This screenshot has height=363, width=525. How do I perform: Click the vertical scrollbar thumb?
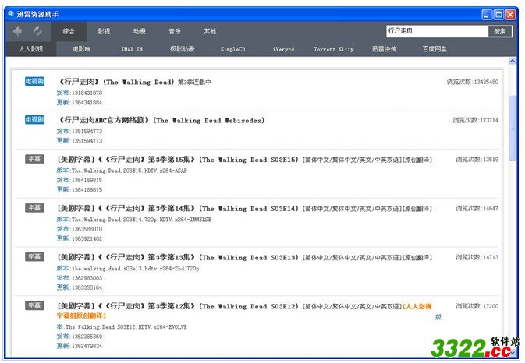coord(512,128)
